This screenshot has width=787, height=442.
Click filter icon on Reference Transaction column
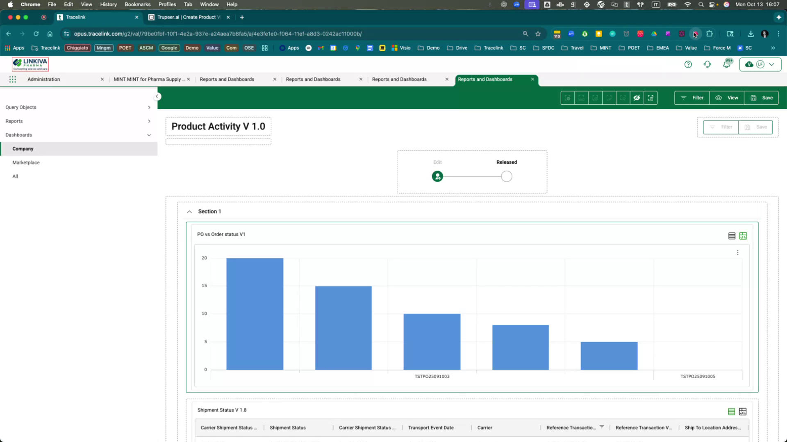pos(602,427)
